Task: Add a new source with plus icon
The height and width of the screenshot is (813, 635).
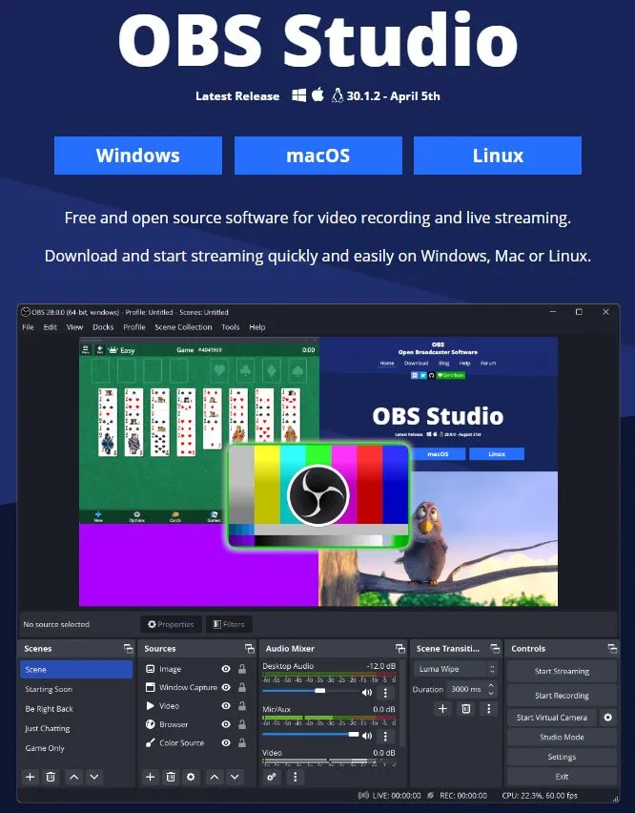Action: point(151,777)
